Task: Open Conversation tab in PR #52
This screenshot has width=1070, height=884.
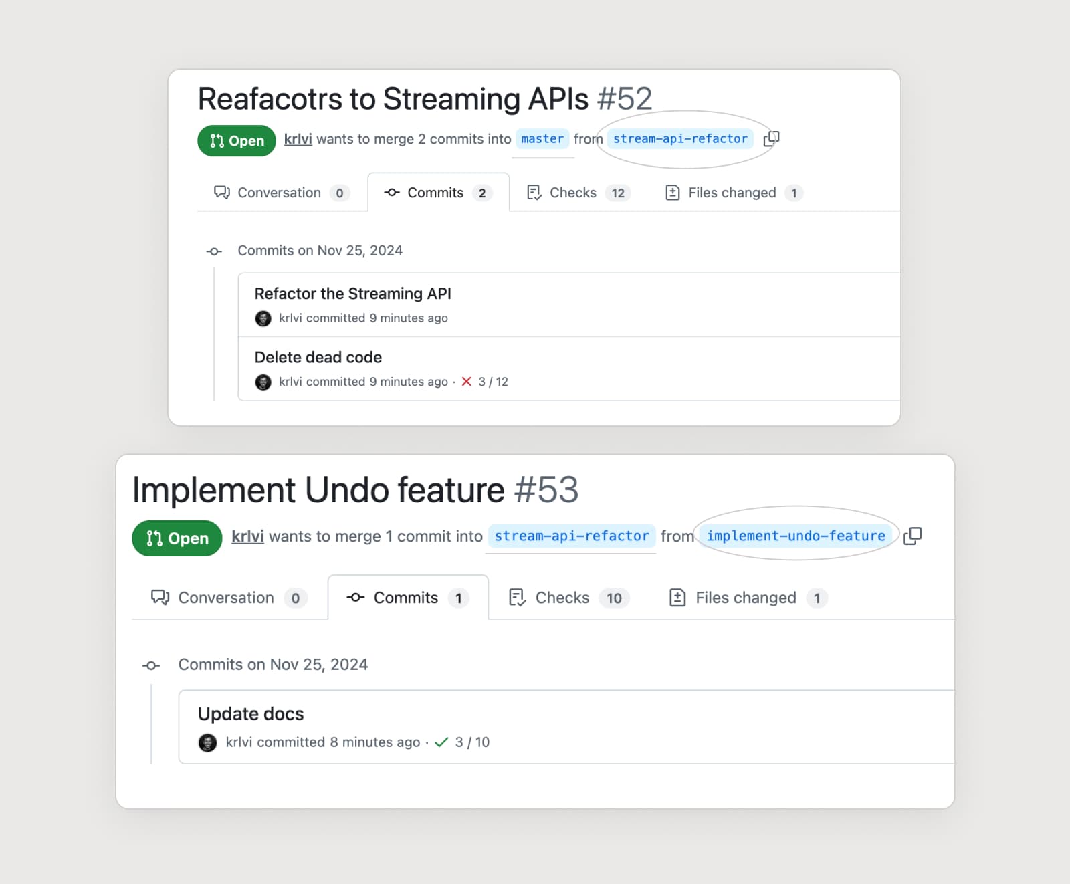Action: tap(281, 193)
